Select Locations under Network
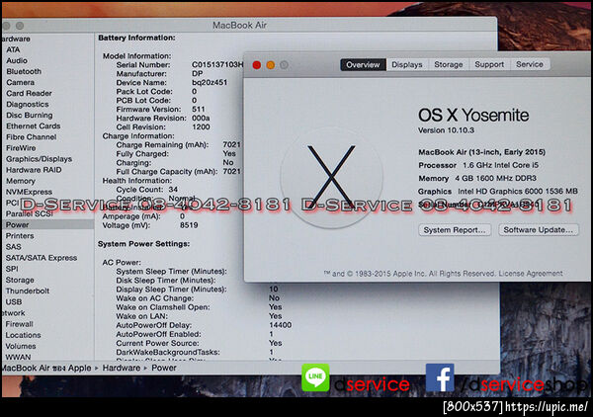The height and width of the screenshot is (417, 593). click(23, 335)
